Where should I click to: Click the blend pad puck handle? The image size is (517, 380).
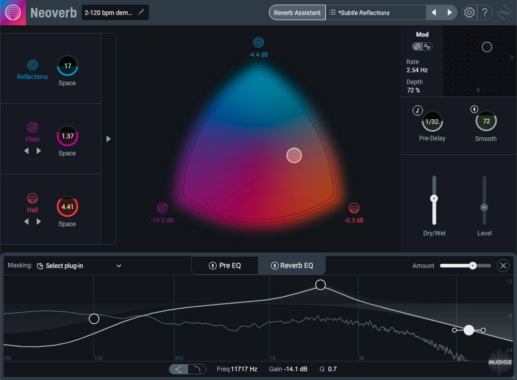click(x=294, y=155)
